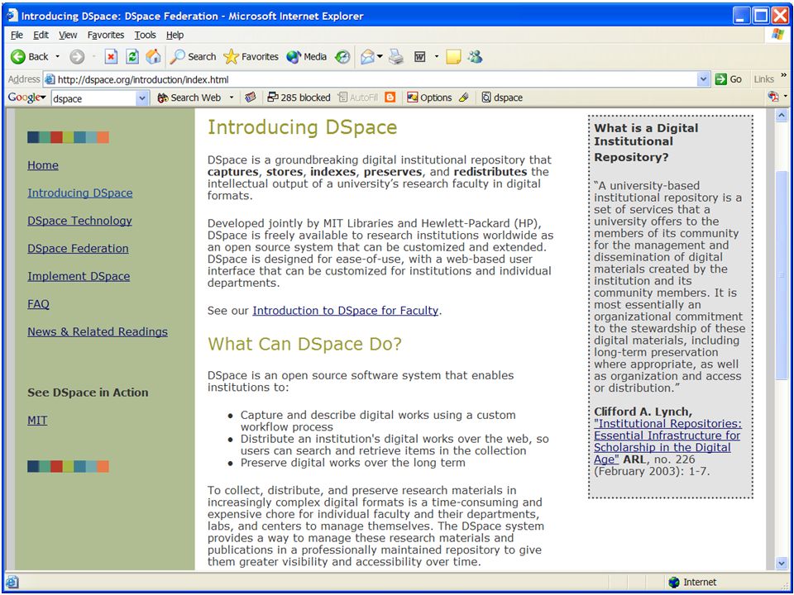Open the Favorites star button
The image size is (794, 595).
click(x=251, y=57)
